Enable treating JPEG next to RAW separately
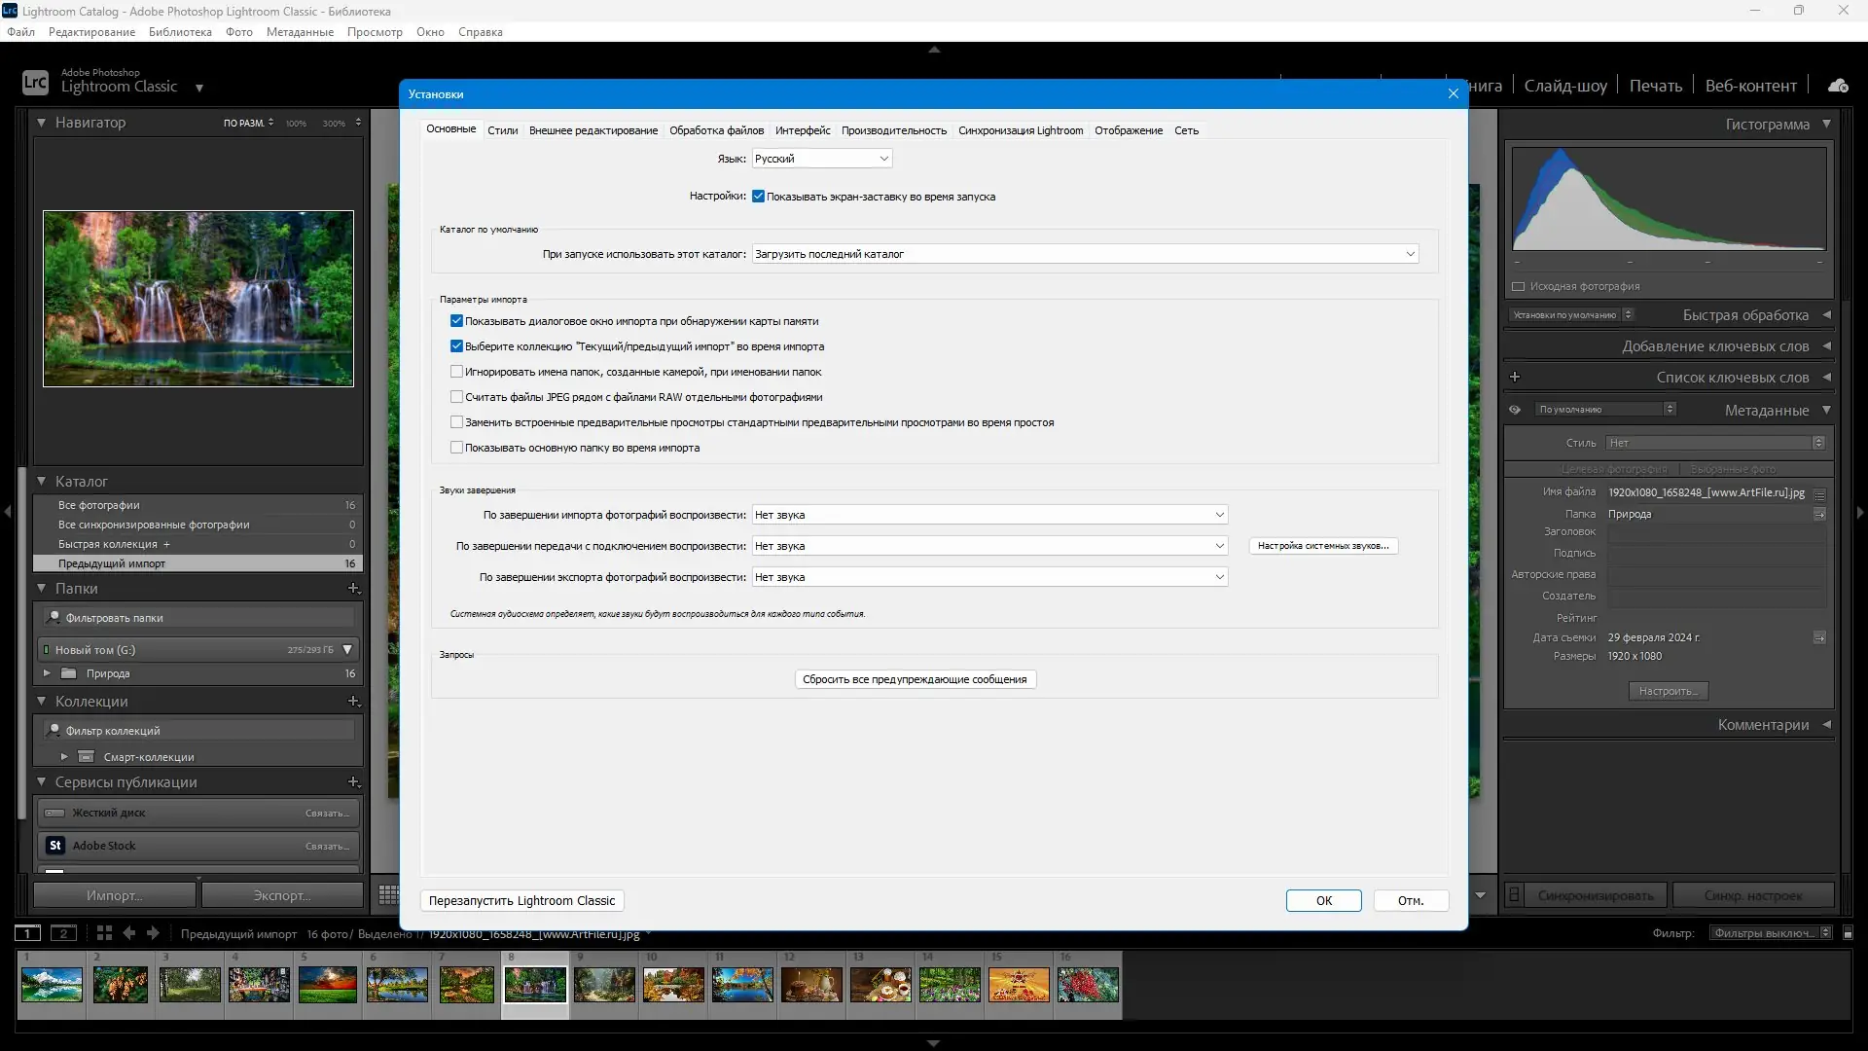Image resolution: width=1868 pixels, height=1051 pixels. click(456, 397)
